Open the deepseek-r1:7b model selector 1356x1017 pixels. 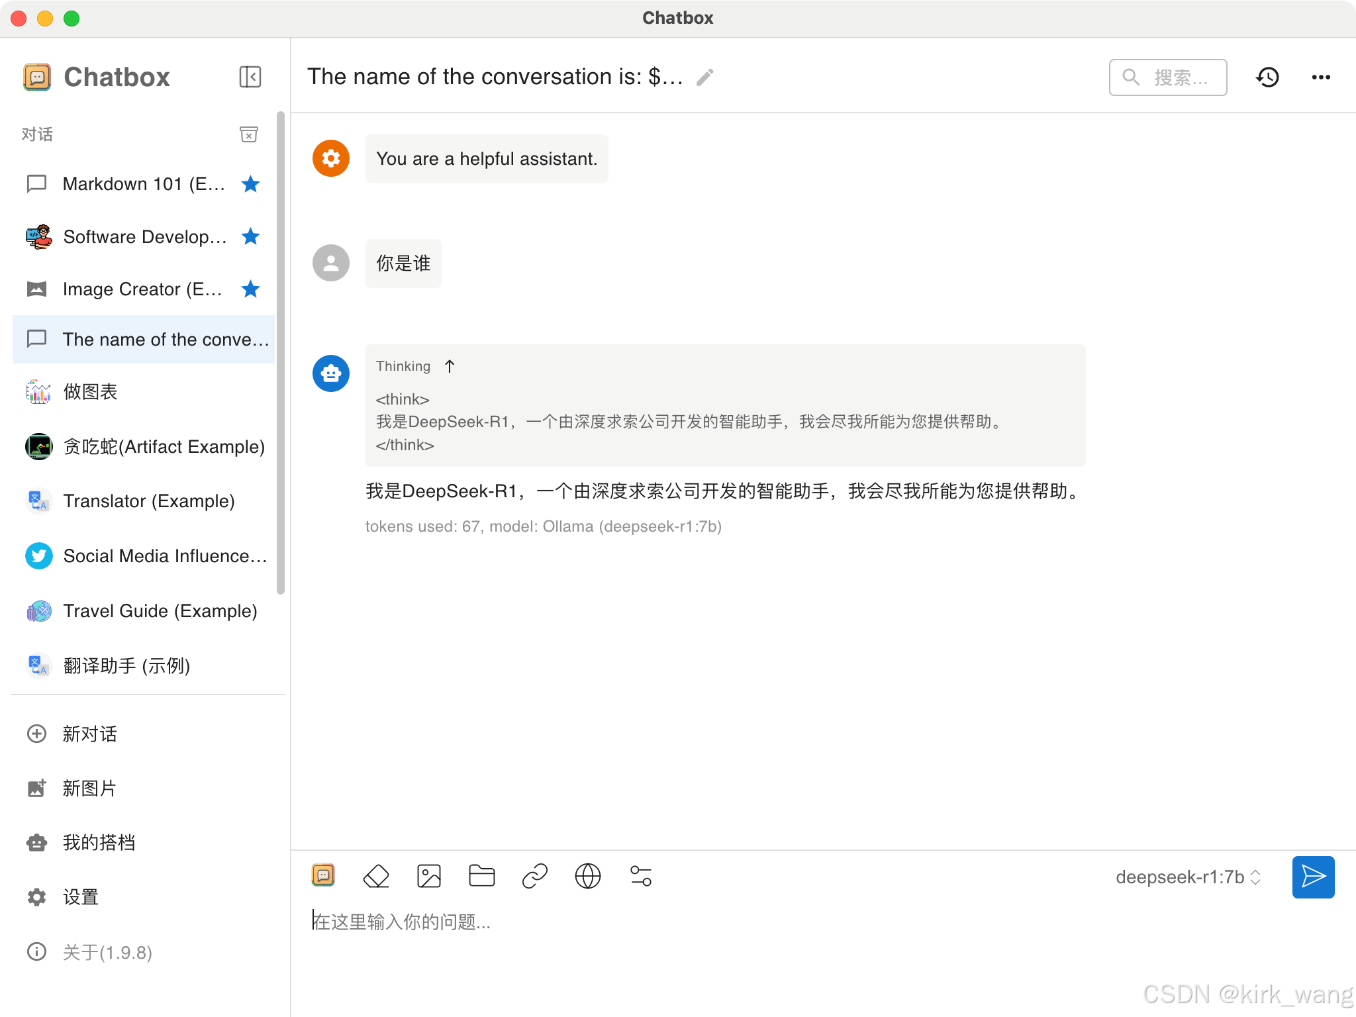1188,877
